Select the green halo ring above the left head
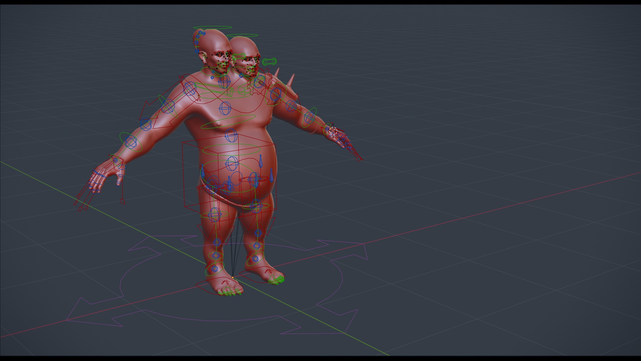This screenshot has width=641, height=361. (212, 27)
